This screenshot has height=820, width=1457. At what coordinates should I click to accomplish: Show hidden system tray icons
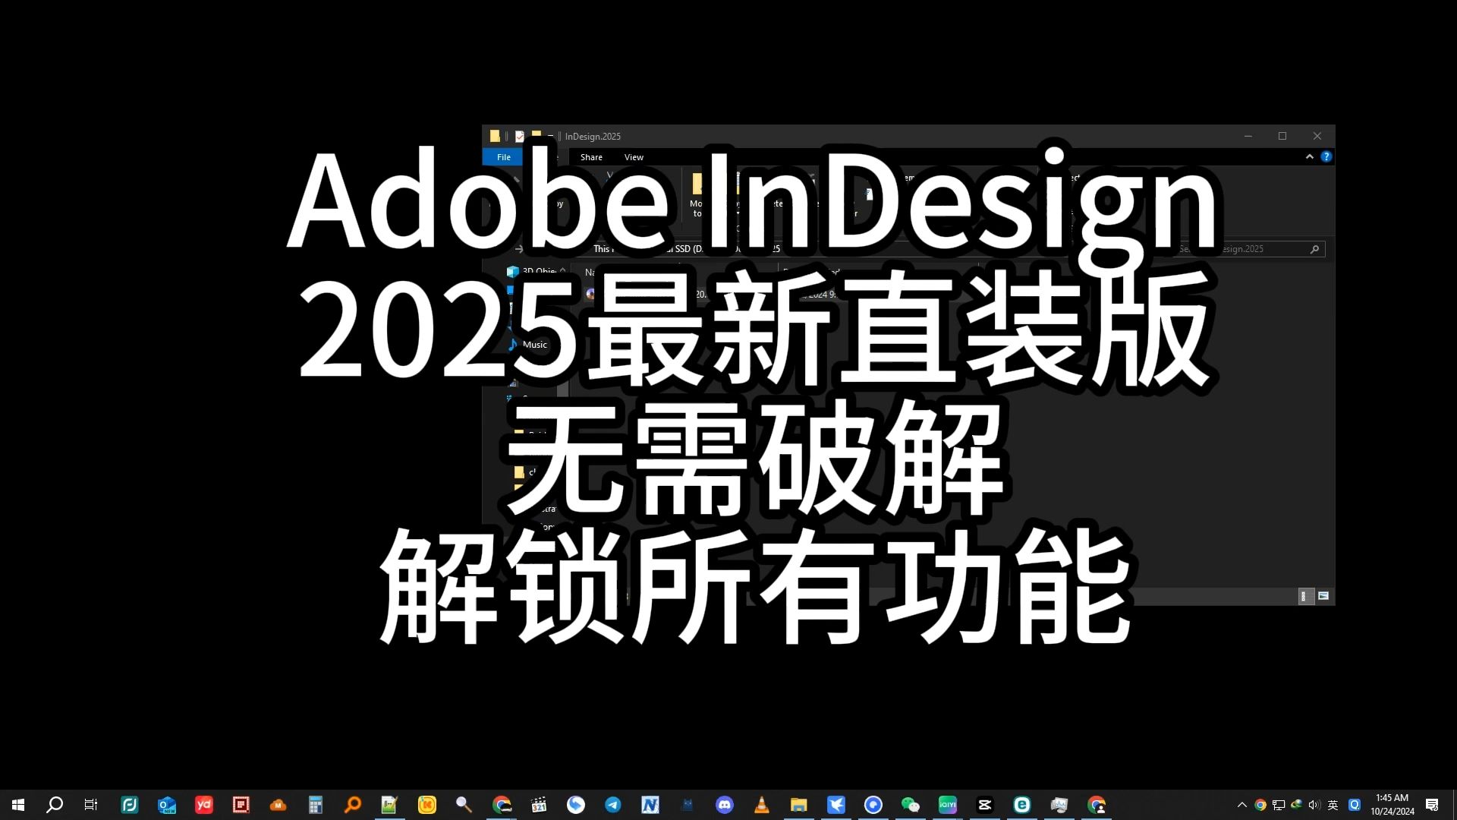click(x=1242, y=805)
